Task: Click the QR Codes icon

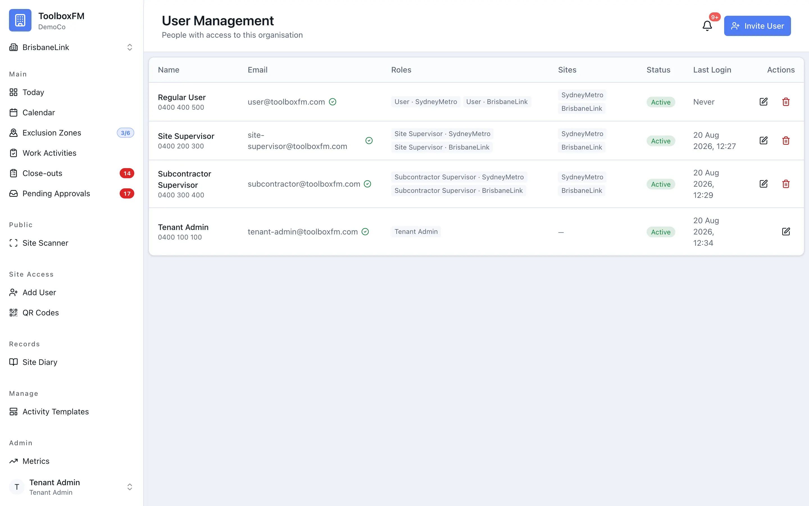Action: [x=13, y=313]
